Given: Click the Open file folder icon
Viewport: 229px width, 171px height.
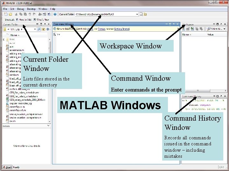Looking at the screenshot, I should tap(10, 14).
